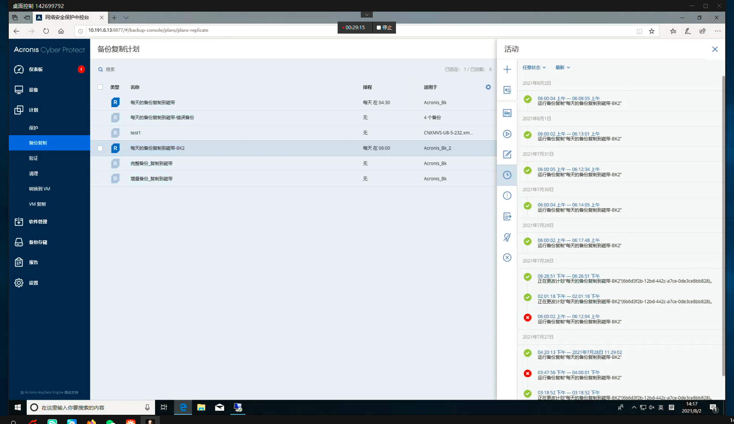734x424 pixels.
Task: Click the exclamation Alerts icon in the side toolbar
Action: pyautogui.click(x=507, y=196)
